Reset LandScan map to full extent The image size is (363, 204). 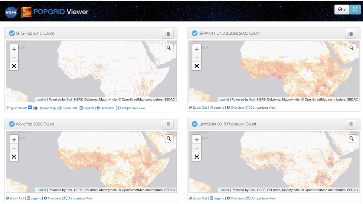click(x=197, y=157)
